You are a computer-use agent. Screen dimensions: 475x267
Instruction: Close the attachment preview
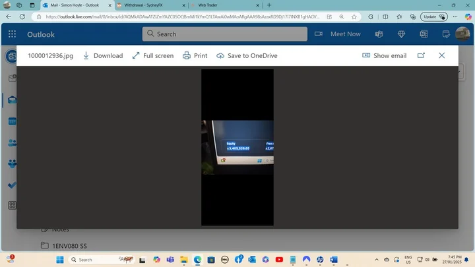442,56
